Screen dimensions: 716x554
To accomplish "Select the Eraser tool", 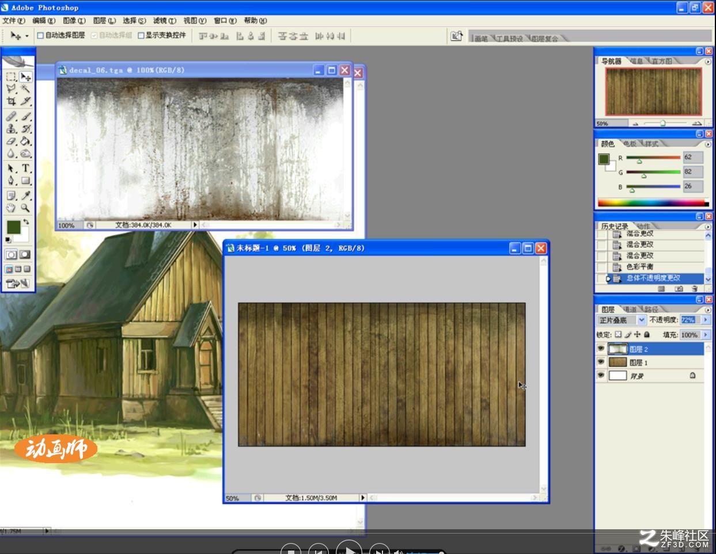I will (11, 141).
